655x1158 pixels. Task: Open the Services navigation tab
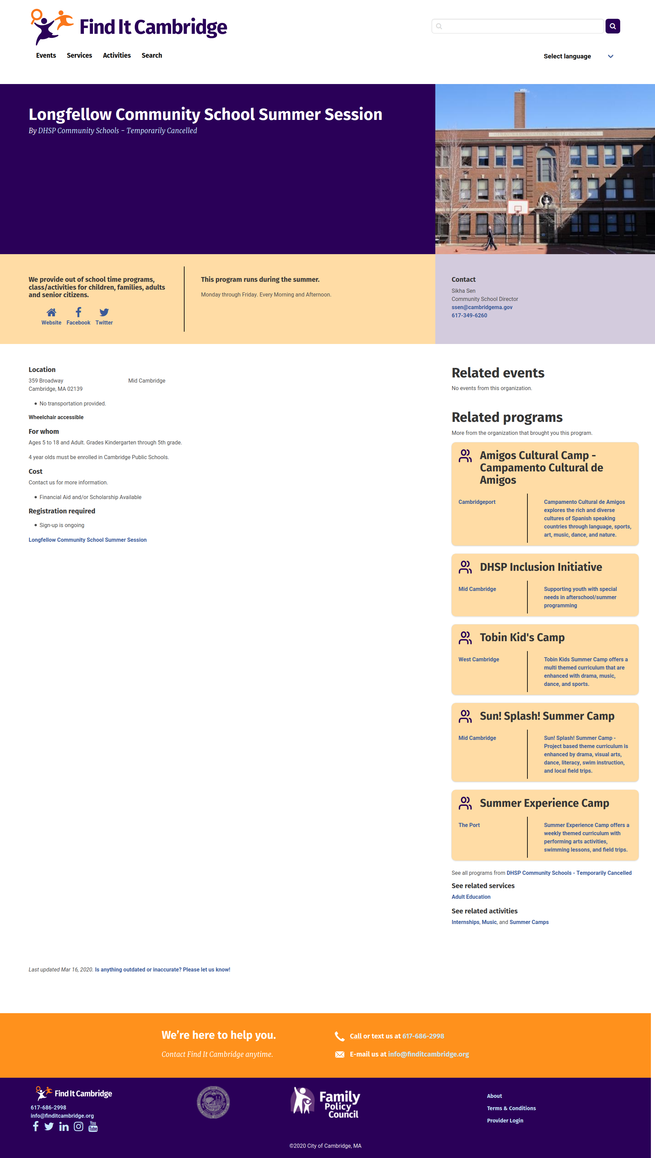(79, 56)
